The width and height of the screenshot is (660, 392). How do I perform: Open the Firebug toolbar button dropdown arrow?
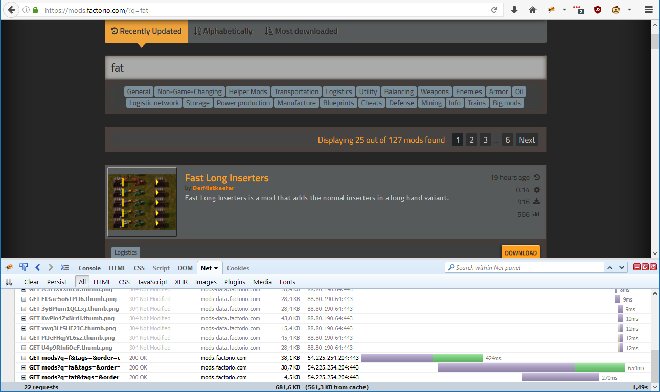564,10
